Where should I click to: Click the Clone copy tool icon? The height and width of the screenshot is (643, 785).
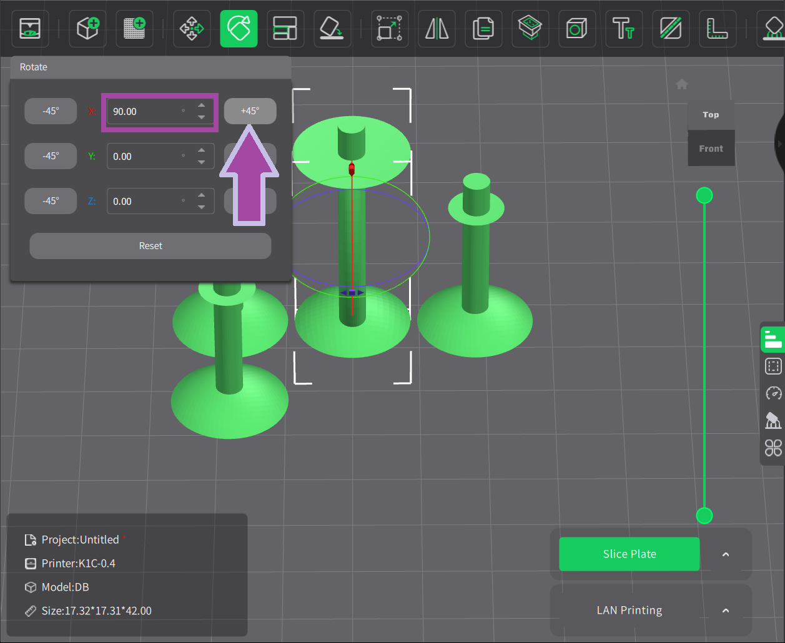point(483,29)
